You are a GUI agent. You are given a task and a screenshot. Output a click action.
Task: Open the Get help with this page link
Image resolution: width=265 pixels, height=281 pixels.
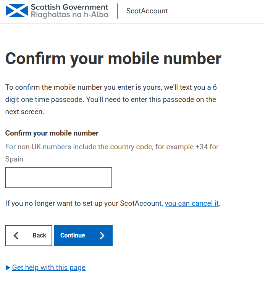pyautogui.click(x=49, y=267)
